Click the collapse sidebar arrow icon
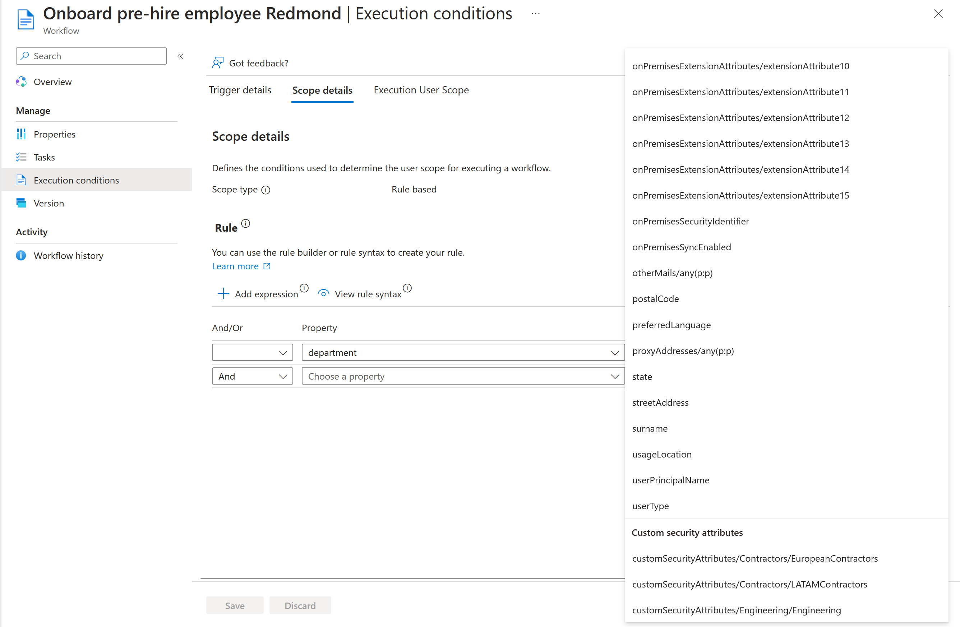Image resolution: width=960 pixels, height=627 pixels. [181, 56]
